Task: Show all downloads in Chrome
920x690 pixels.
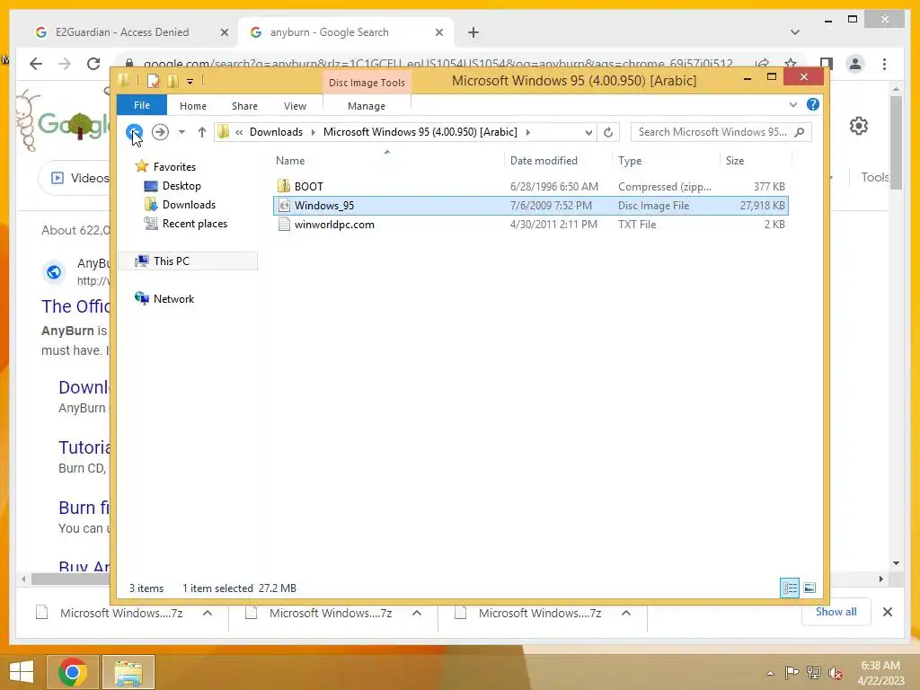Action: click(x=836, y=612)
